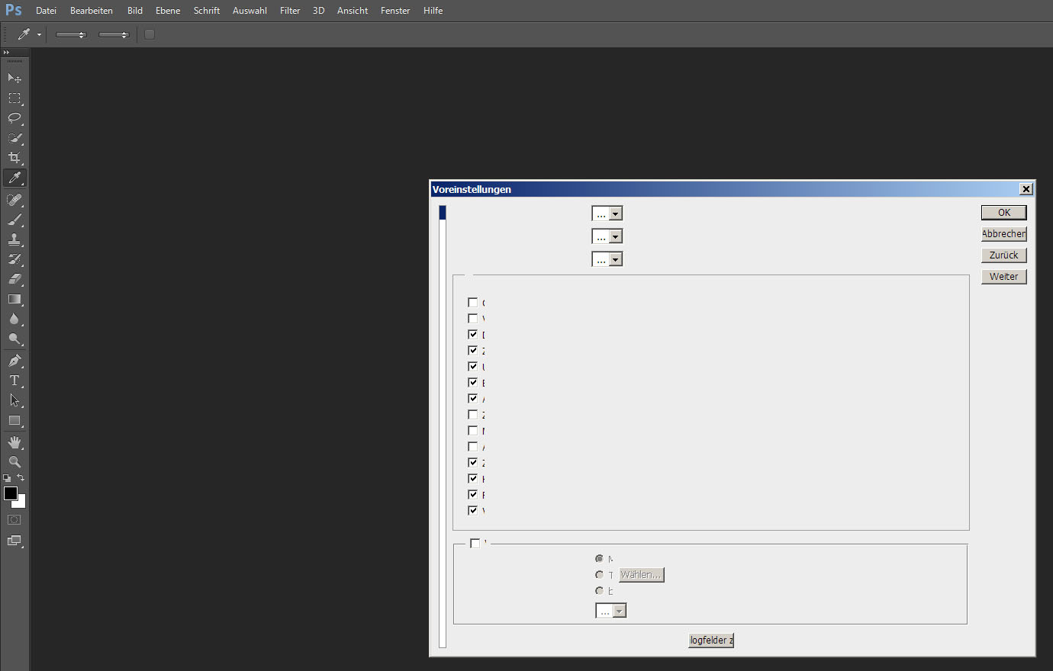Select the Gradient tool
The image size is (1053, 671).
(14, 299)
